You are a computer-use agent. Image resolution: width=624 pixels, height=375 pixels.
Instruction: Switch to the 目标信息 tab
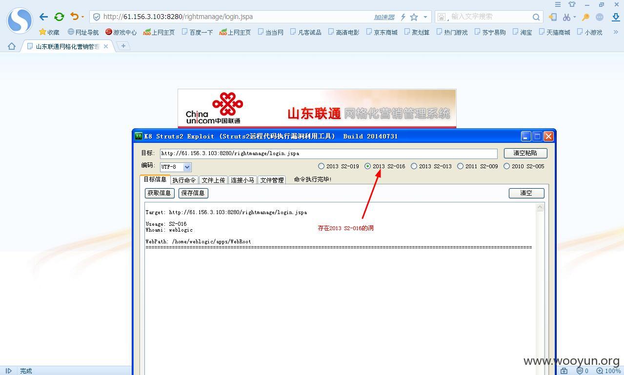click(155, 179)
